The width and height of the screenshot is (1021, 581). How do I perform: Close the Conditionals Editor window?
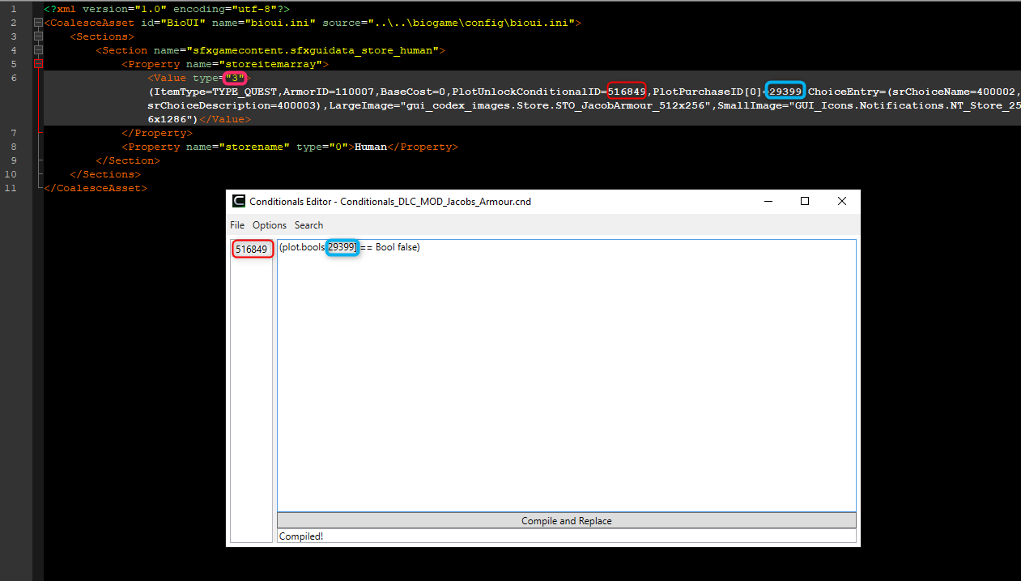coord(842,201)
